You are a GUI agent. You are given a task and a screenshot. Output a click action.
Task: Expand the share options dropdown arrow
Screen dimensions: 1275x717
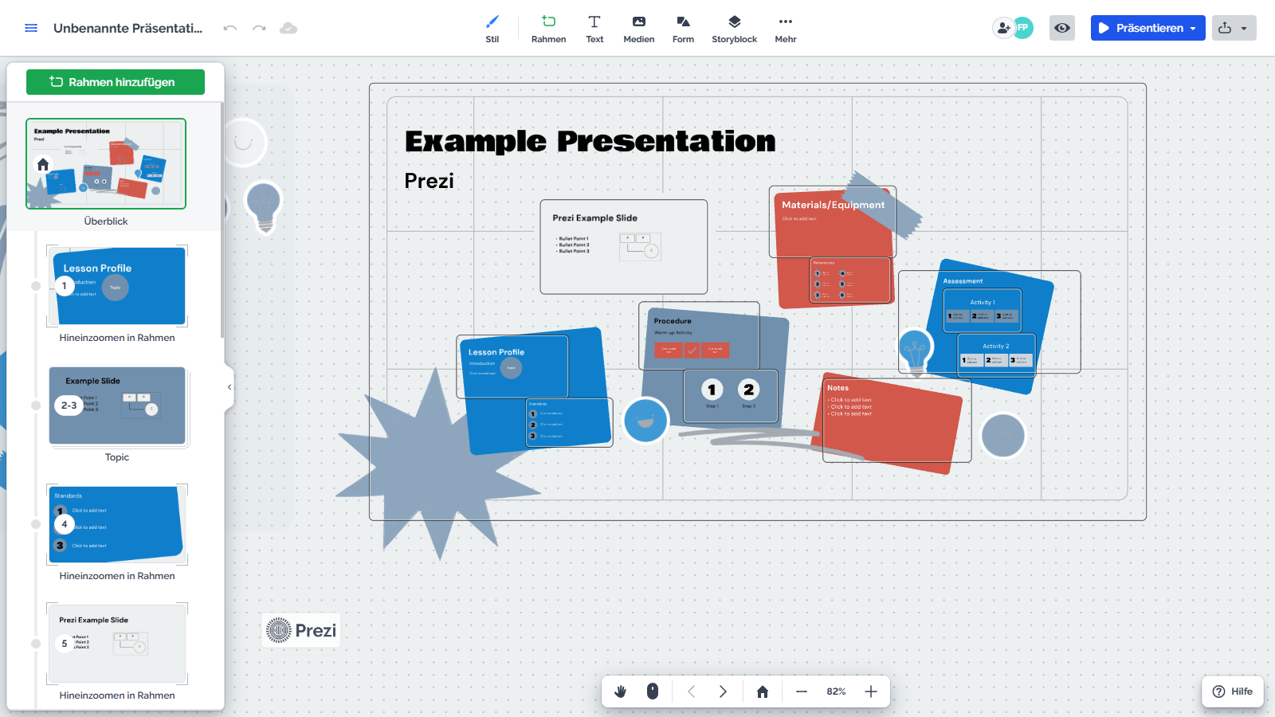point(1244,28)
